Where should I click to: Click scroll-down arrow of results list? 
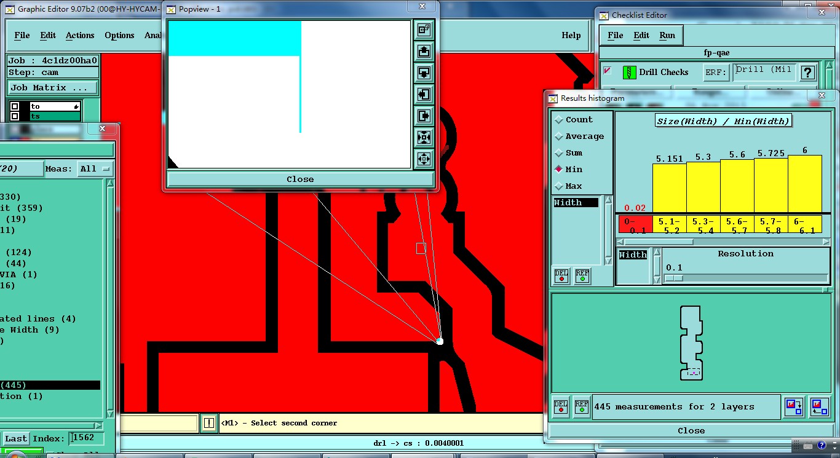coord(110,414)
